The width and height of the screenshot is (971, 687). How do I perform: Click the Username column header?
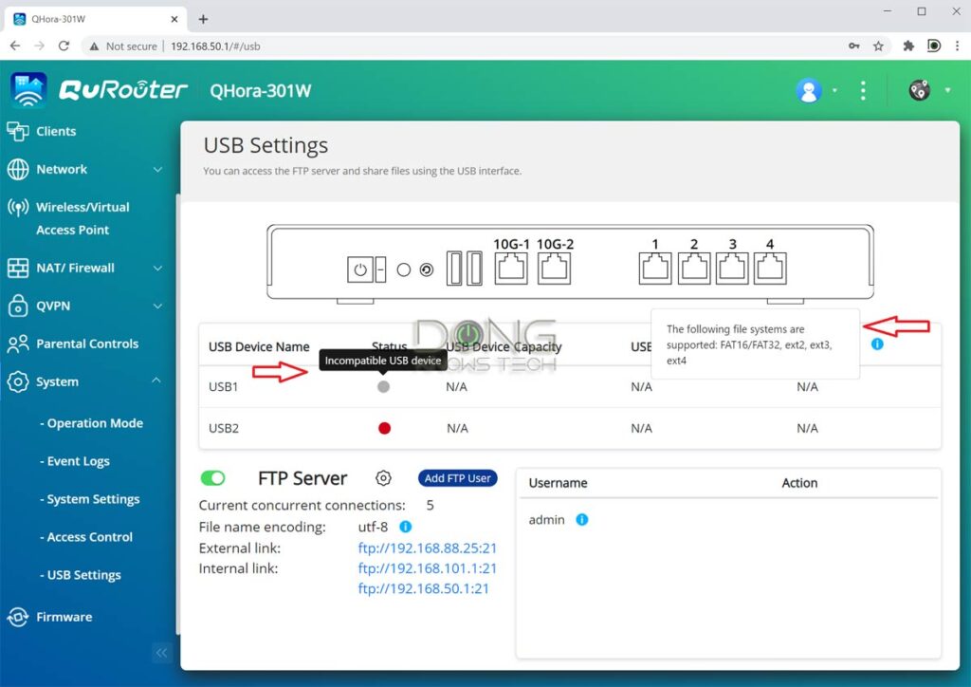pos(558,483)
